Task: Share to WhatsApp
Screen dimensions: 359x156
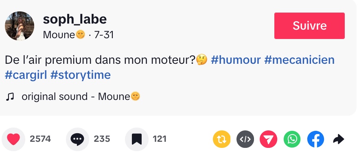Action: point(292,139)
